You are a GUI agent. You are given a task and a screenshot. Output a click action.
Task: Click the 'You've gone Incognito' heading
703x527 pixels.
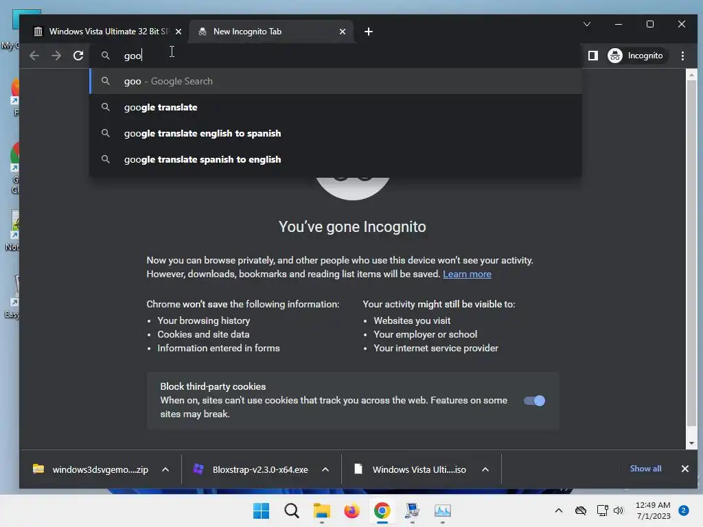point(352,226)
